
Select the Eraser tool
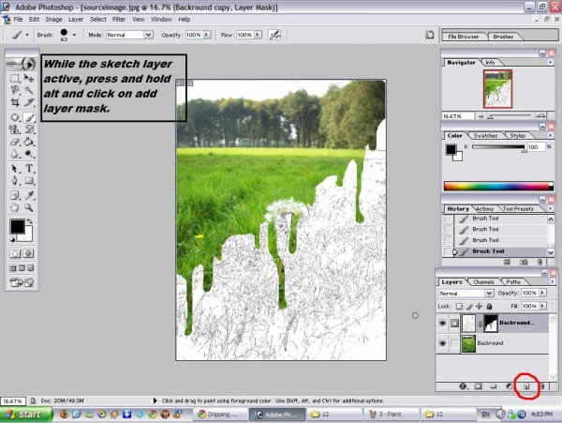tap(14, 142)
